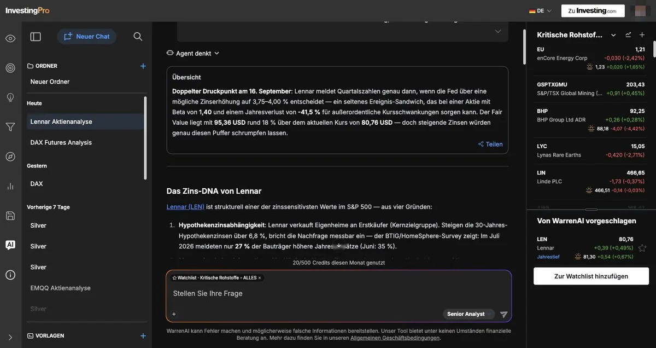Open the Senior Analyst mode selector
Viewport: 656px width, 348px height.
pos(468,314)
